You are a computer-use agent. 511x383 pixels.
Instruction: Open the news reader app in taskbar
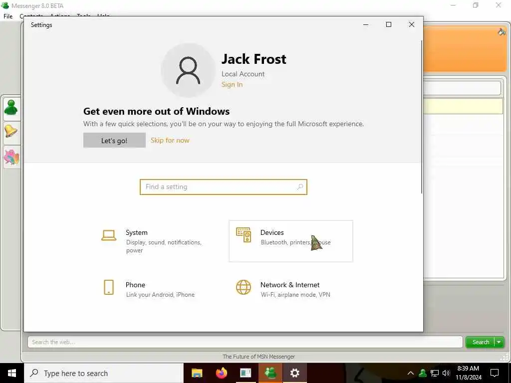(x=246, y=373)
